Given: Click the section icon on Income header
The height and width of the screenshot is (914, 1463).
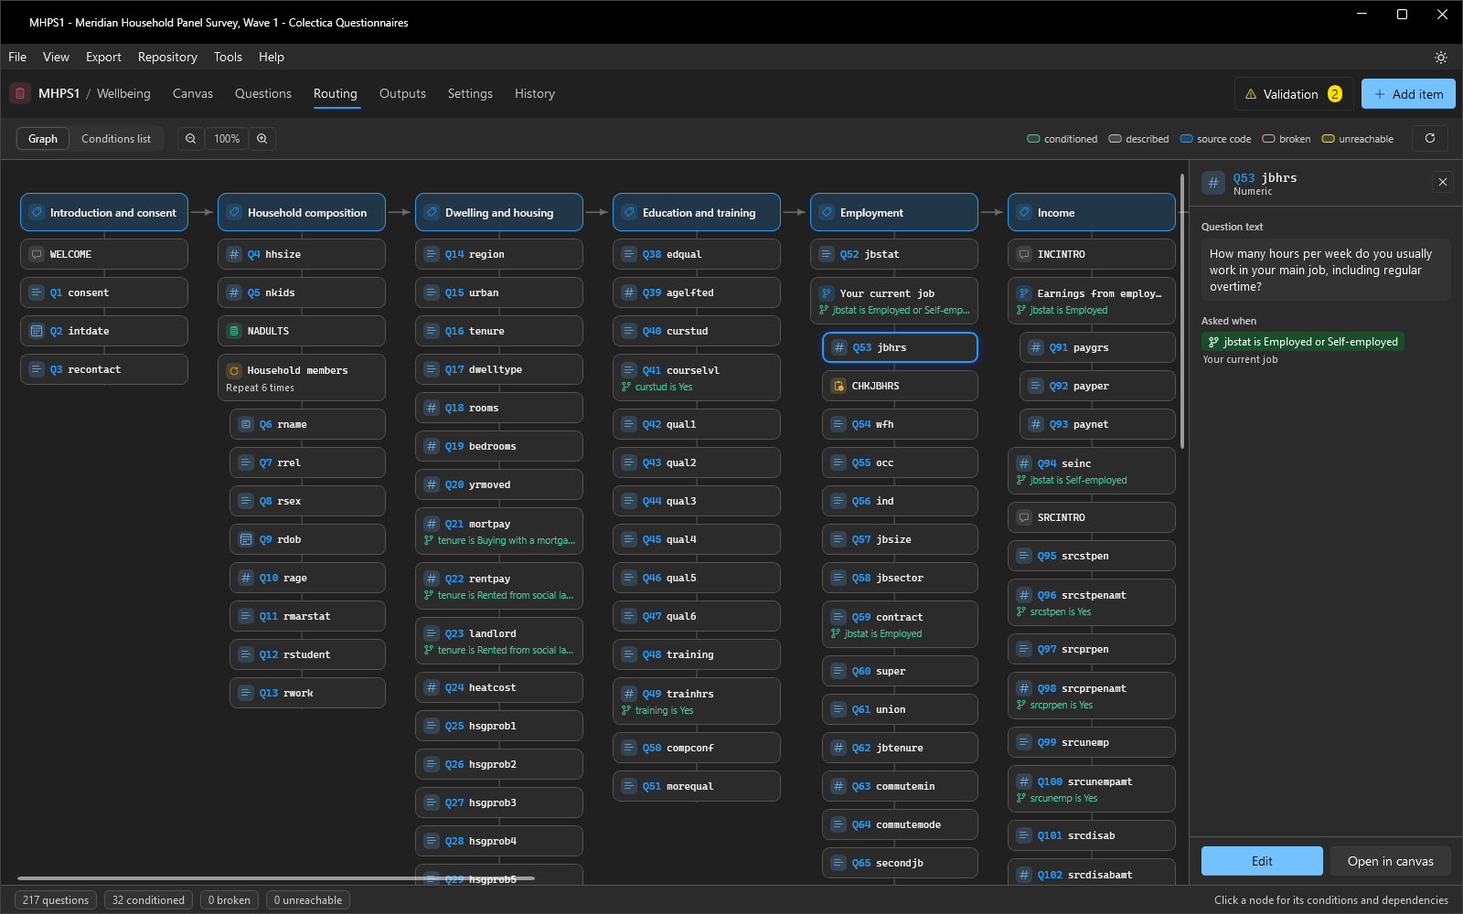Looking at the screenshot, I should 1024,212.
